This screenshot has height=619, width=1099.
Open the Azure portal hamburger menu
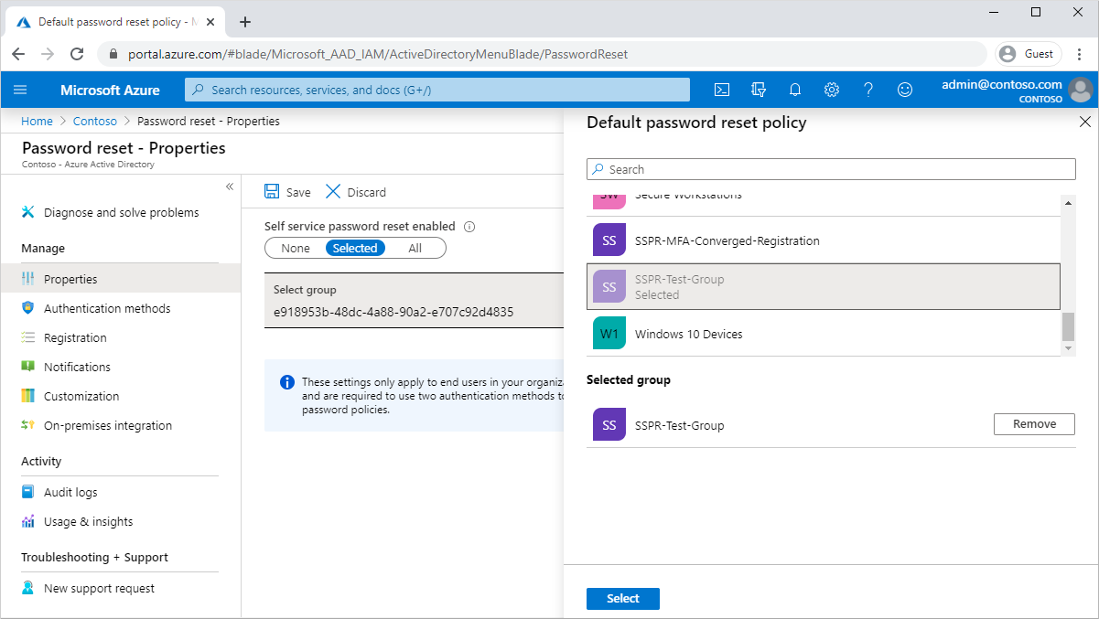point(21,90)
